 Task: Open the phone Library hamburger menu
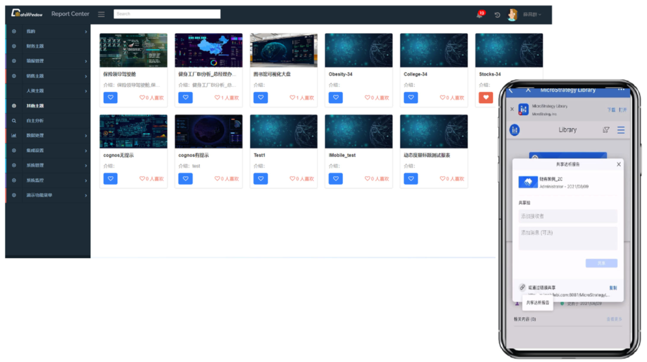point(621,130)
